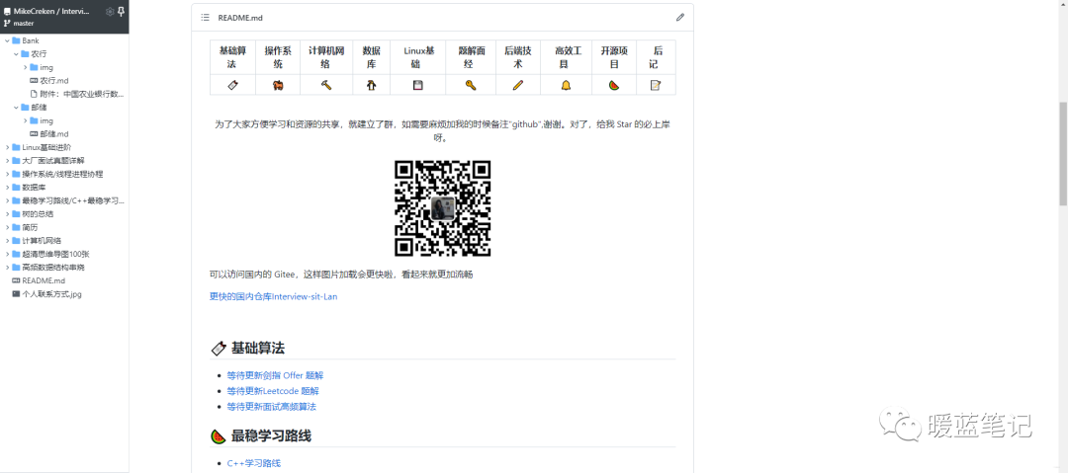Viewport: 1068px width, 473px height.
Task: Open 个人联系方式.jpg in the file tree
Action: [51, 294]
